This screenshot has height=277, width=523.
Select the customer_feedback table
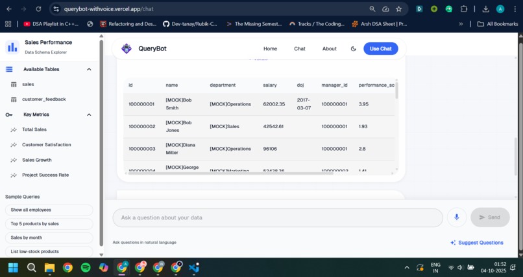pos(44,100)
